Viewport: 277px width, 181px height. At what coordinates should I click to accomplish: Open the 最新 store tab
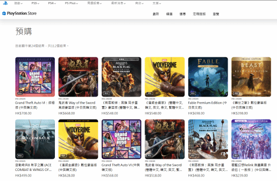(156, 14)
